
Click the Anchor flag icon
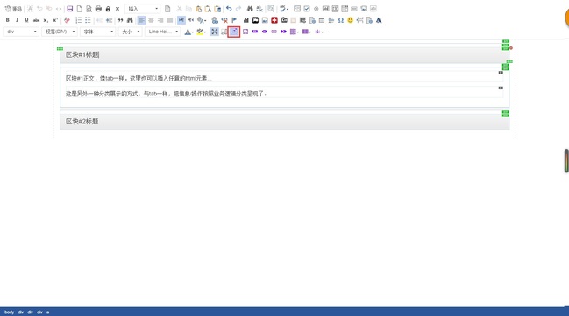coord(234,20)
